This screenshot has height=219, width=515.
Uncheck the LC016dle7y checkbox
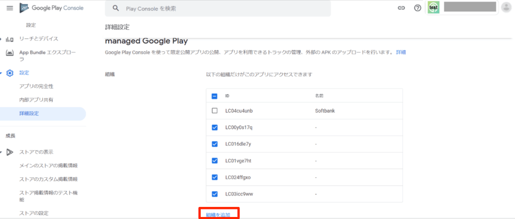point(214,144)
